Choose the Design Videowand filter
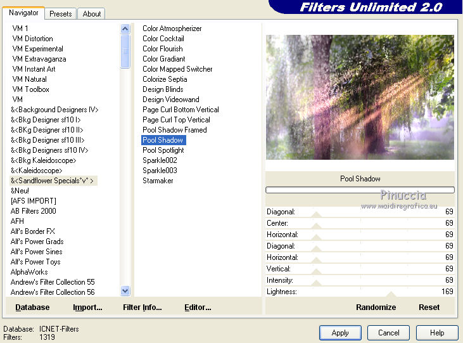This screenshot has width=463, height=343. 171,100
